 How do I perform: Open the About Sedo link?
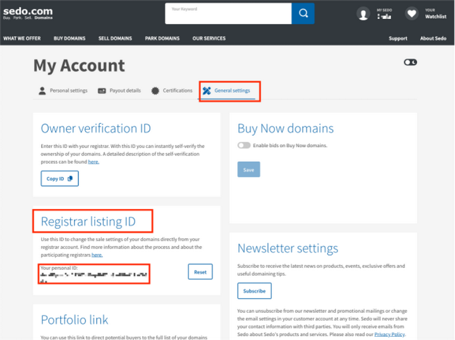434,39
